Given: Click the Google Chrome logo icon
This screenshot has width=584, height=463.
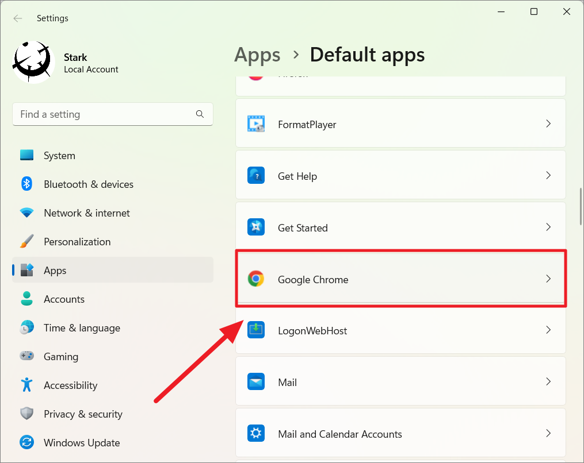Looking at the screenshot, I should point(256,279).
